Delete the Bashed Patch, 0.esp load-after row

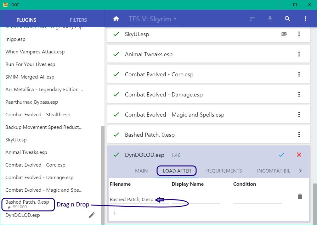pyautogui.click(x=300, y=196)
